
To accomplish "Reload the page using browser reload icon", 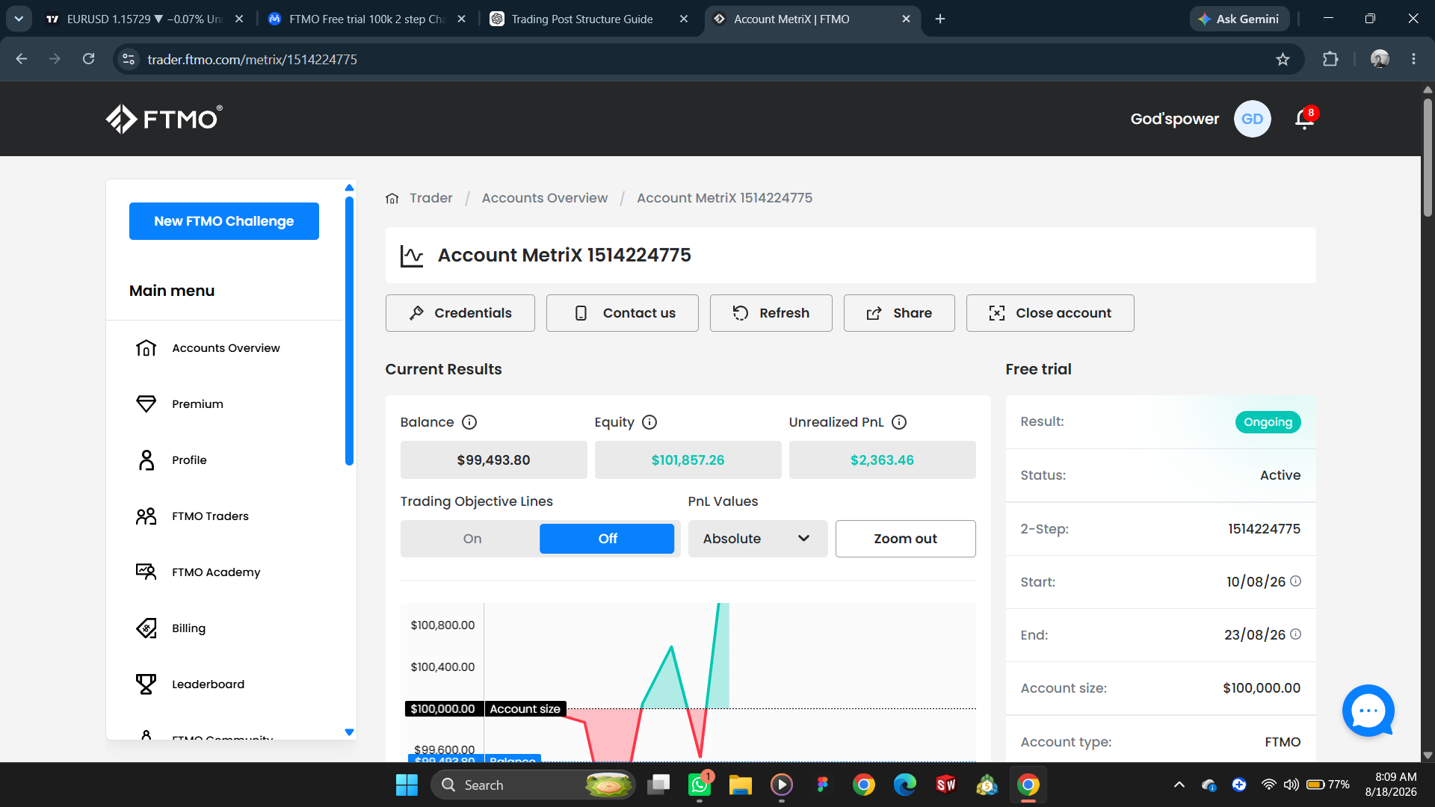I will (88, 59).
